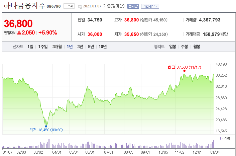Click the 실시간 real-time button
Viewport: 236px width, 156px height.
click(x=133, y=6)
